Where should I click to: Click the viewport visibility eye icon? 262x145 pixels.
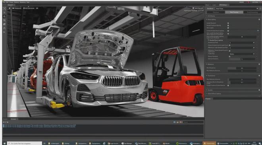(37, 8)
